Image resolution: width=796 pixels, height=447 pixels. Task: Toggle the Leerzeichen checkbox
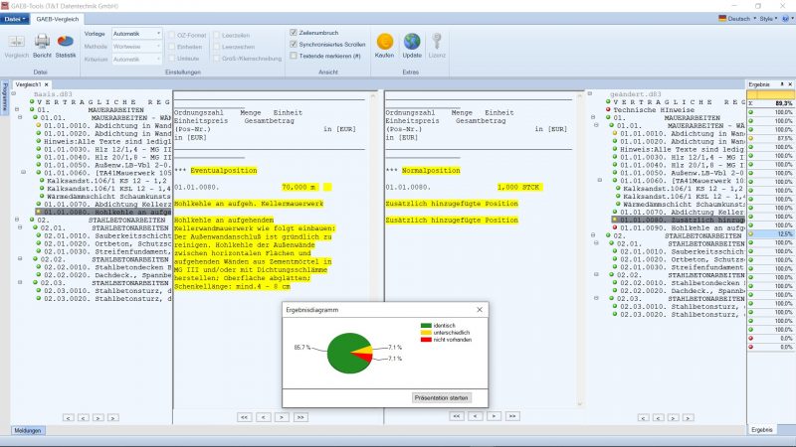click(216, 47)
